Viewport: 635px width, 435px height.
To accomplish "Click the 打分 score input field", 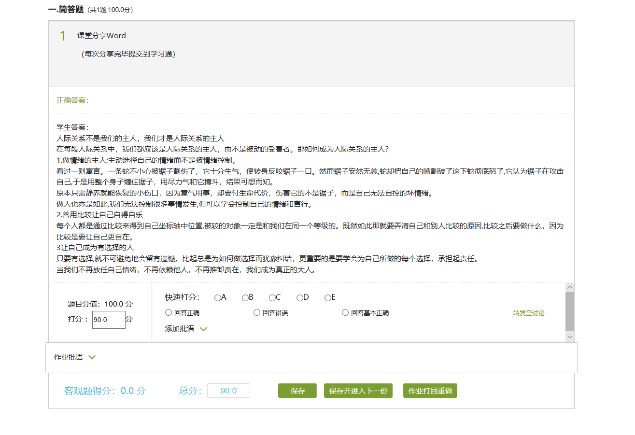I will (109, 320).
